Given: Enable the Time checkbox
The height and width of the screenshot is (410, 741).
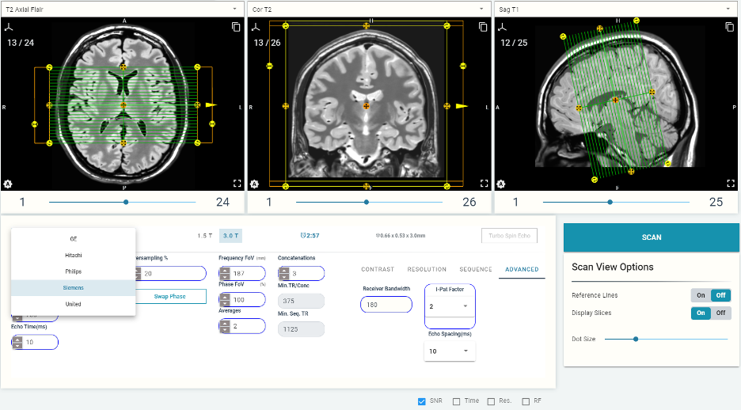Looking at the screenshot, I should click(x=457, y=401).
